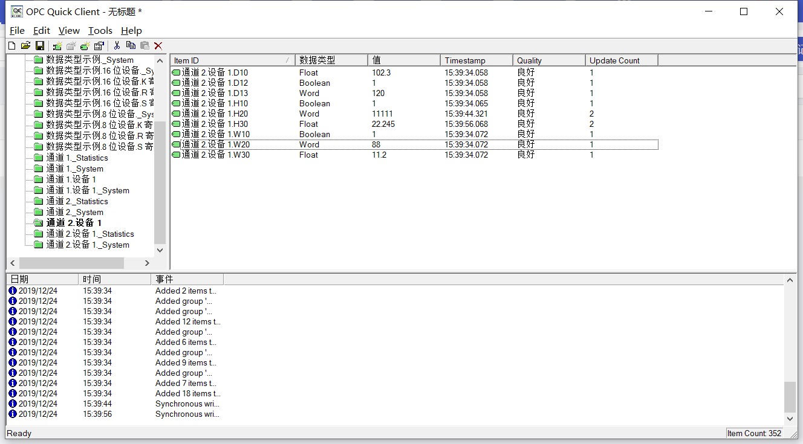Click the tag icon of item 通道 2.设备 1.D13
This screenshot has height=444, width=803.
click(x=177, y=93)
